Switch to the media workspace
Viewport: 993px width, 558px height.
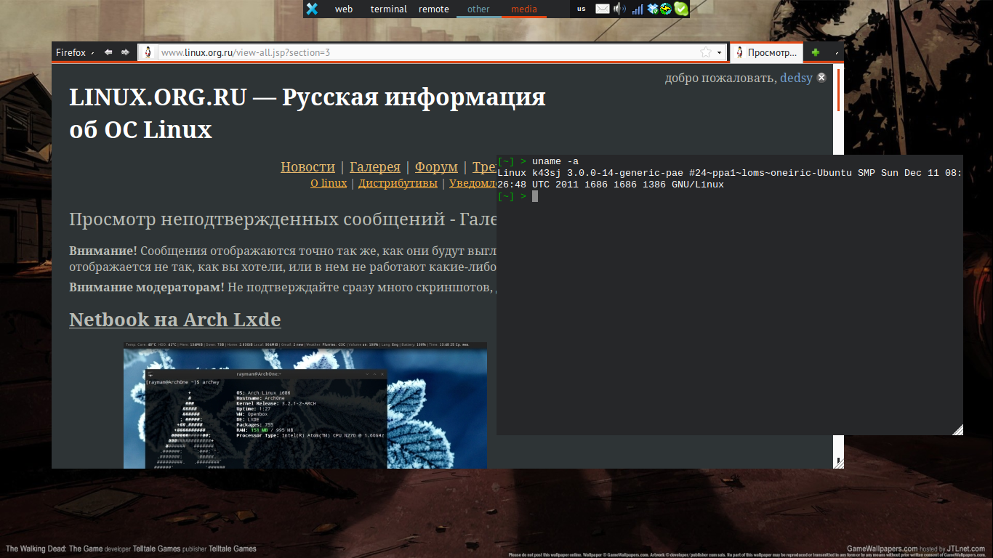(x=524, y=9)
